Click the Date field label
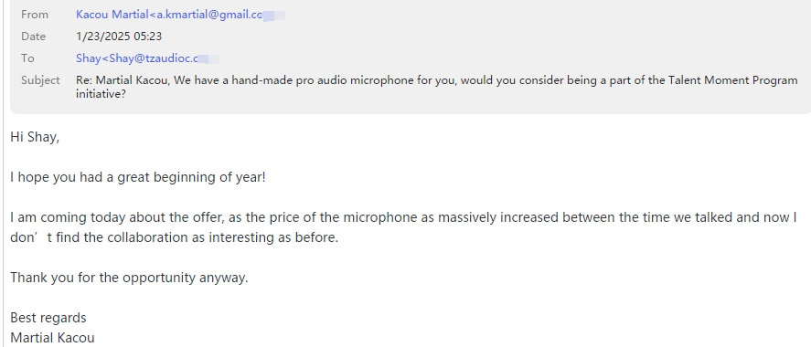The image size is (811, 347). click(x=34, y=37)
